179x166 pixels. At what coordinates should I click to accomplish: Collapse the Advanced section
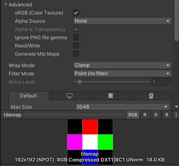[x=6, y=5]
